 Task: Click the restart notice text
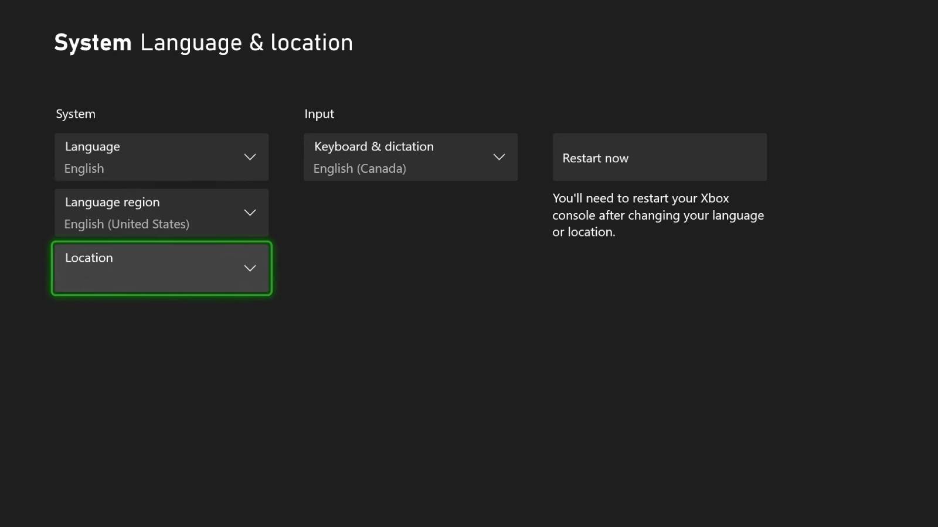coord(658,215)
